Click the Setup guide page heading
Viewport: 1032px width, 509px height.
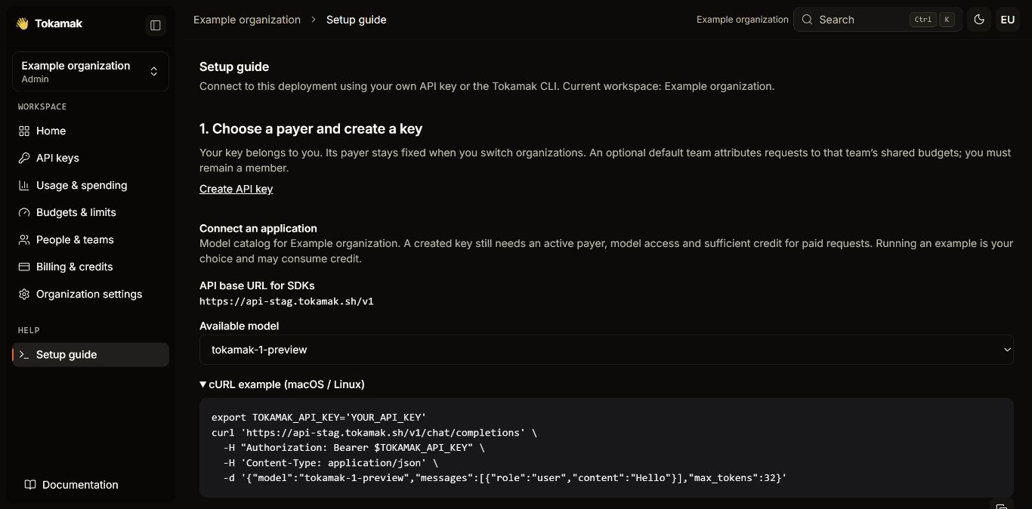pos(234,66)
